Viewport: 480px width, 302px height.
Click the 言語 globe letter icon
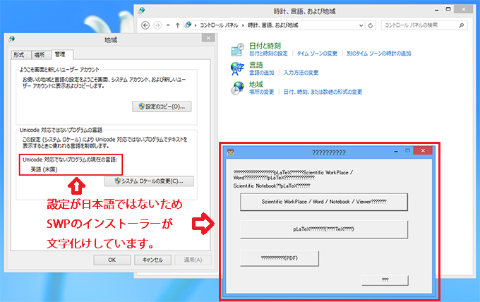(x=238, y=68)
